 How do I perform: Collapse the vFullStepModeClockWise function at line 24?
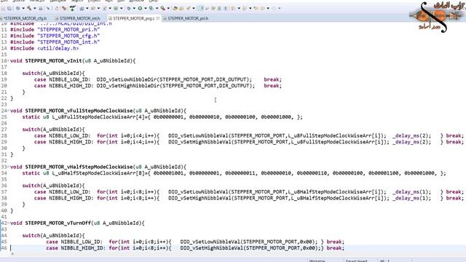8,111
